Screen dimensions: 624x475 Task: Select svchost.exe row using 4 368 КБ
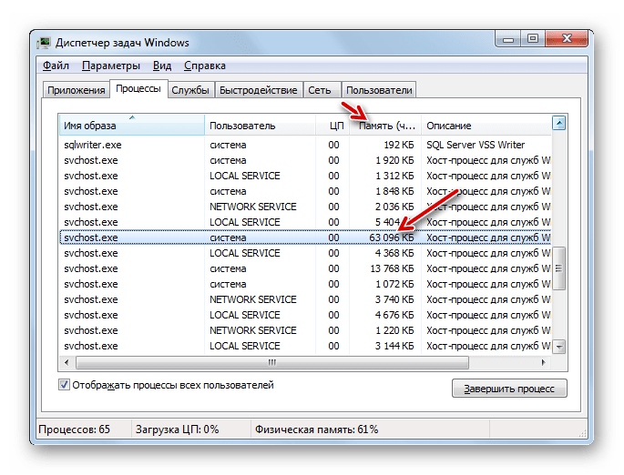(x=305, y=253)
